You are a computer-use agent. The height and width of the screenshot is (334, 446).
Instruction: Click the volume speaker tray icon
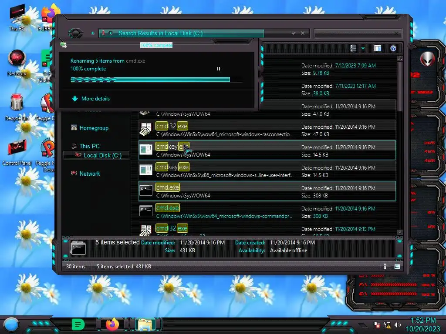coord(397,325)
